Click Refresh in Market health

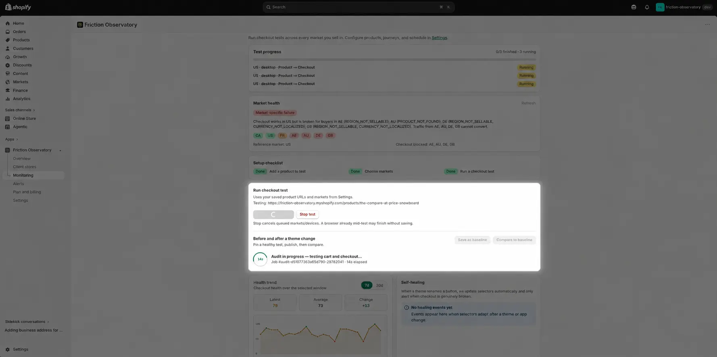point(528,103)
